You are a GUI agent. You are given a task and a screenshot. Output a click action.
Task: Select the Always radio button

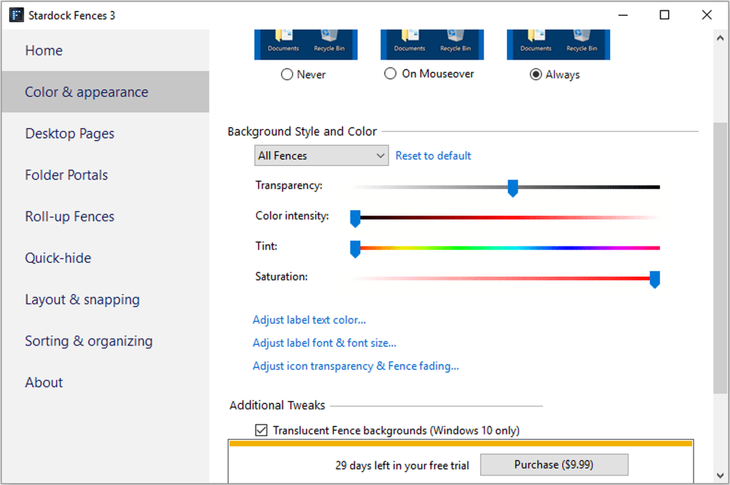click(x=536, y=75)
